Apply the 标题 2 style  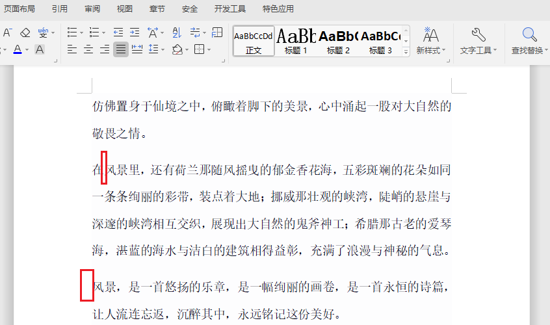[x=338, y=41]
